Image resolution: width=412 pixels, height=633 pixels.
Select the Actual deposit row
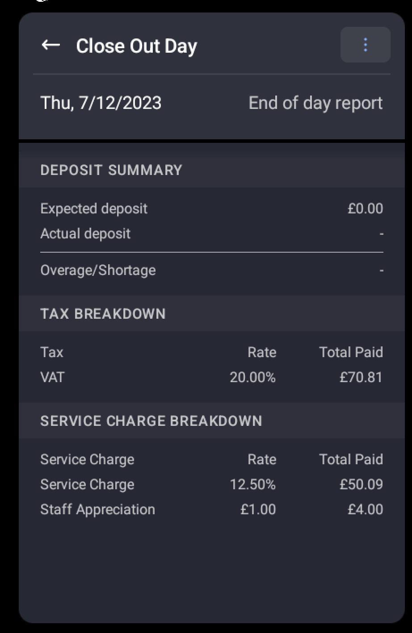click(x=85, y=233)
